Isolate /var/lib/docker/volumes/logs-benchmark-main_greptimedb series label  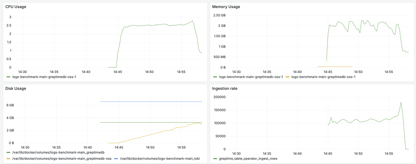point(58,152)
